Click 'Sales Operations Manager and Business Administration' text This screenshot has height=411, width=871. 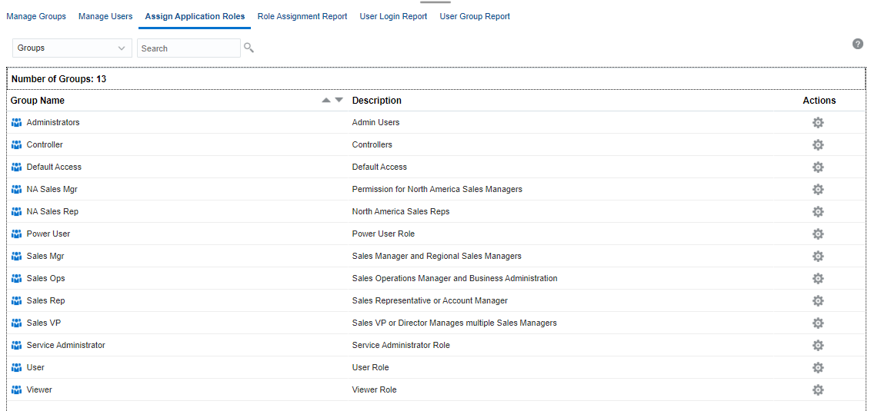click(x=455, y=278)
